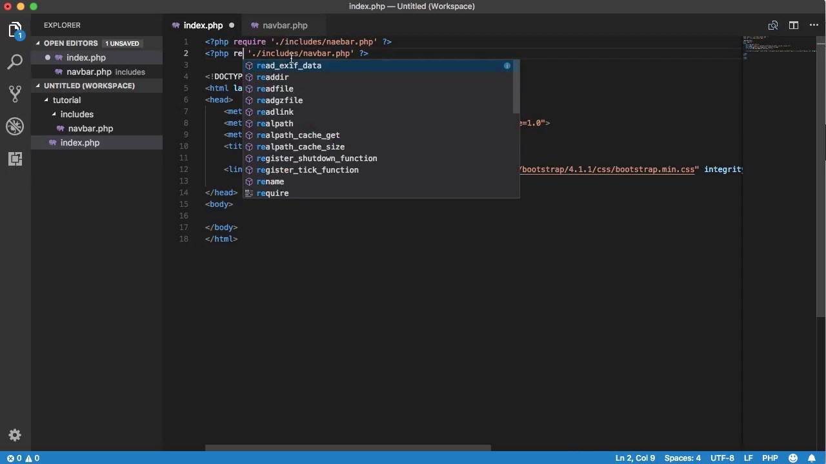Open notifications bell in status bar
The image size is (826, 464).
812,458
